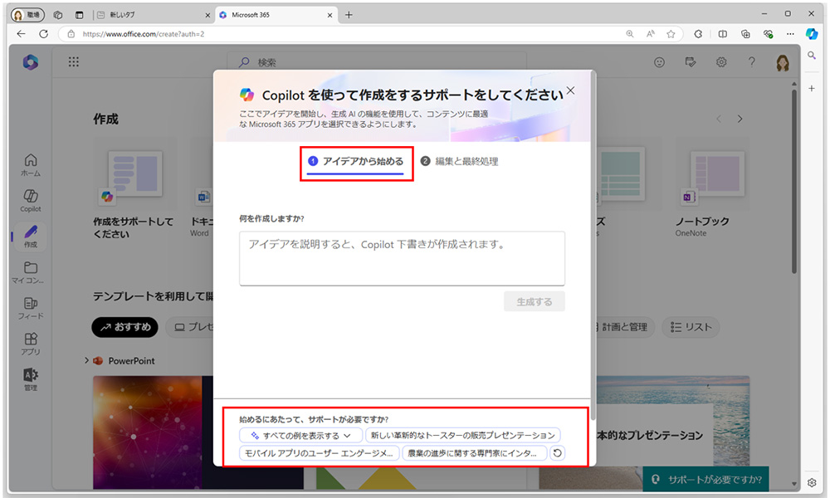Expand すべての例を表示する dropdown
The height and width of the screenshot is (498, 830).
click(300, 436)
